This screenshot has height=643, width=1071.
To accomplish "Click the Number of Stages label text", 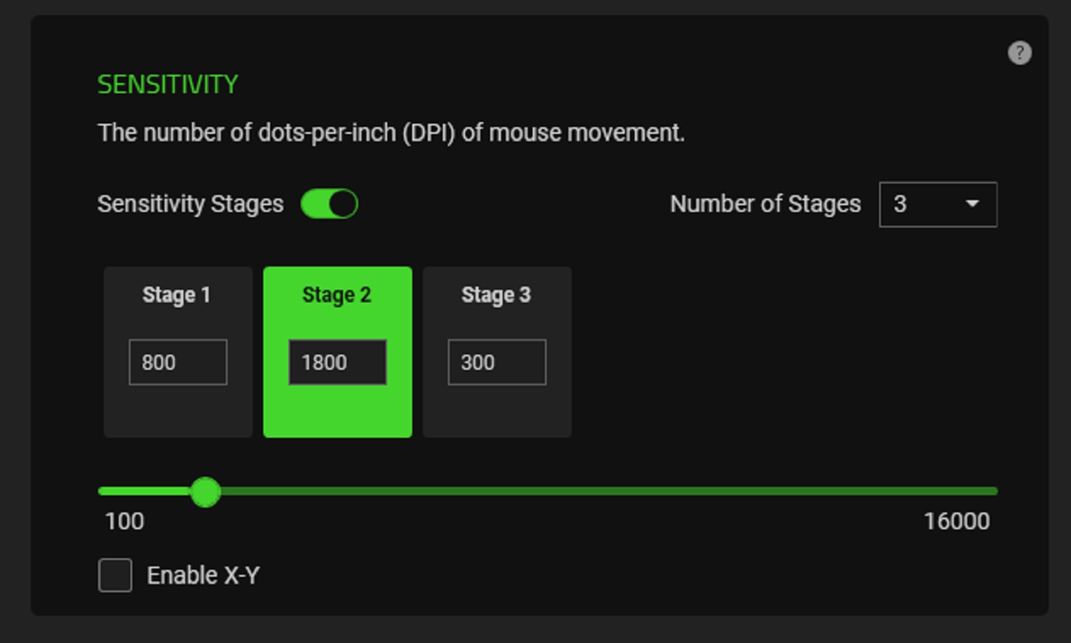I will click(765, 204).
